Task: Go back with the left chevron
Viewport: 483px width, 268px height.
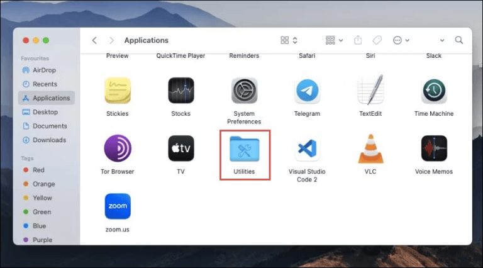Action: pos(94,40)
